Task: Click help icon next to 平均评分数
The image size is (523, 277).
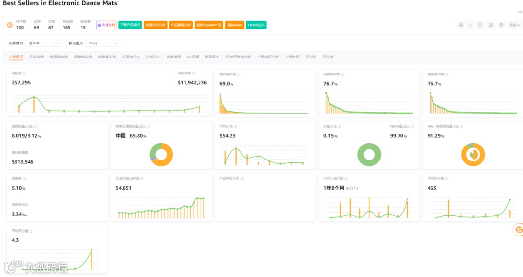Action: pos(447,179)
